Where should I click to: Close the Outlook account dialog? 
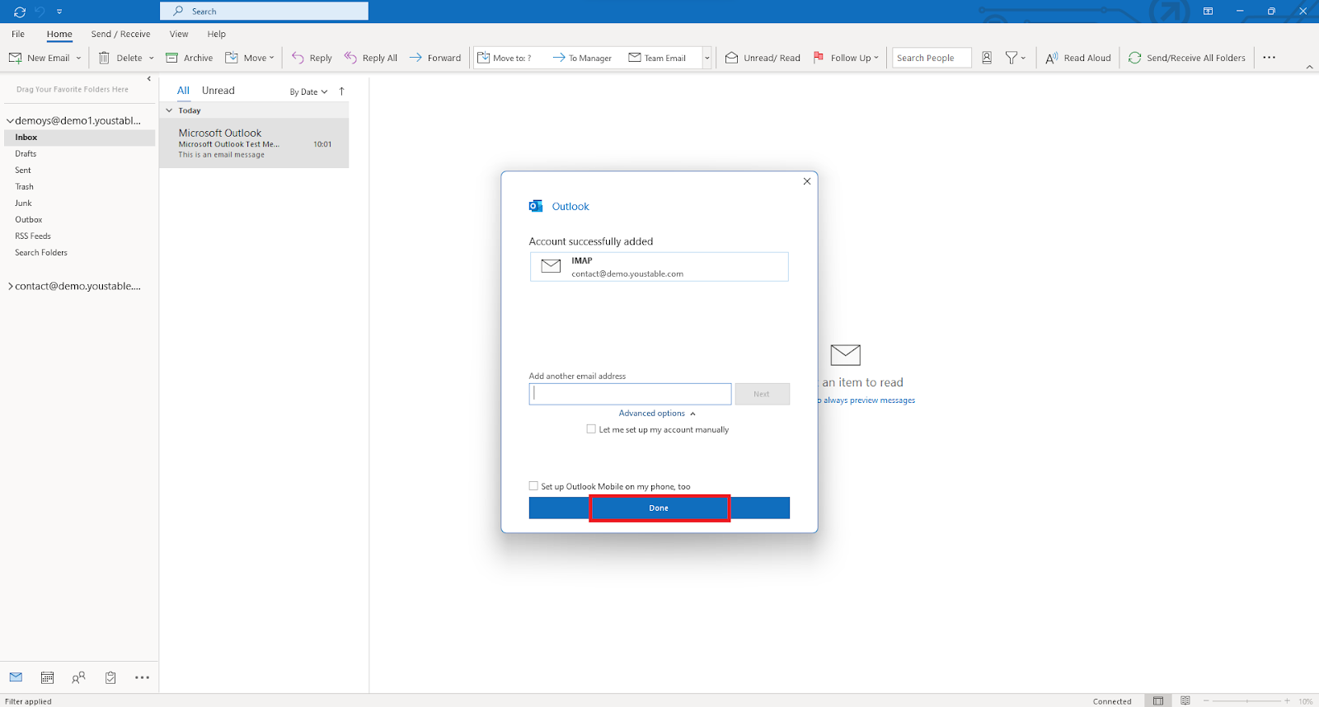807,181
